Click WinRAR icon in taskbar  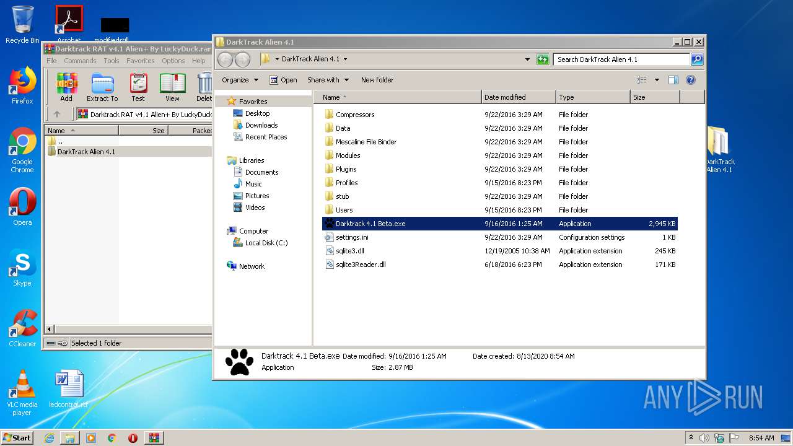pos(154,438)
